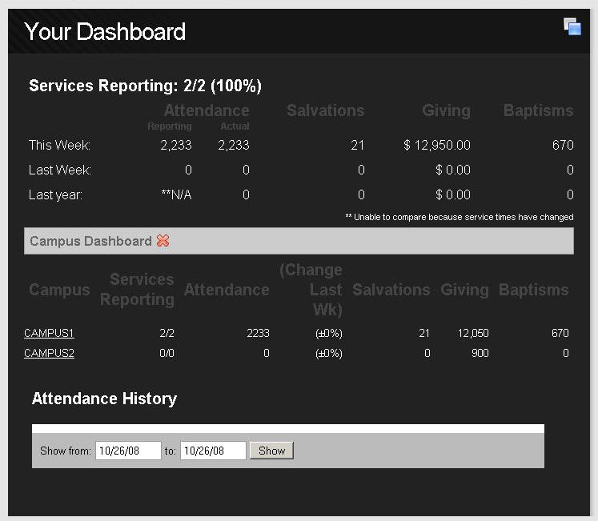The height and width of the screenshot is (521, 598).
Task: Click the This Week row label
Action: tap(59, 145)
